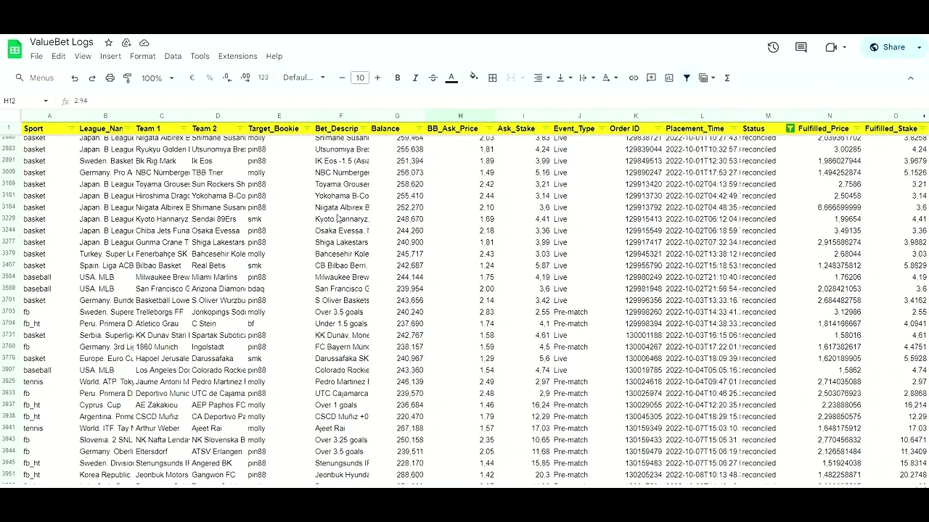Apply strikethrough formatting
The width and height of the screenshot is (929, 522).
[433, 78]
